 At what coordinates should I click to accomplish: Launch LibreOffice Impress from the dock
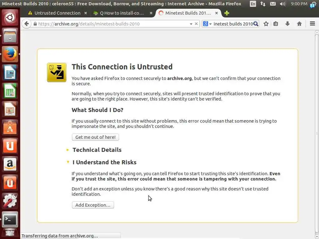tap(10, 109)
